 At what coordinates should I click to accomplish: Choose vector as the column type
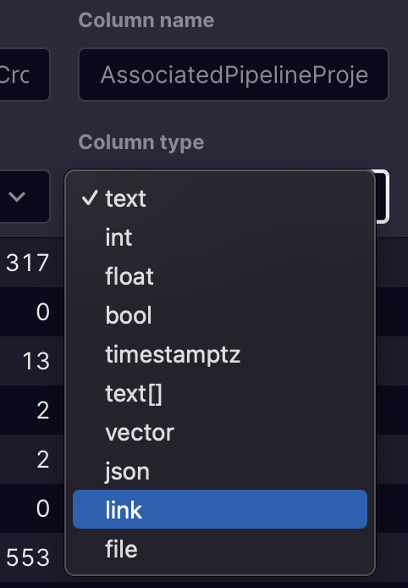[220, 432]
